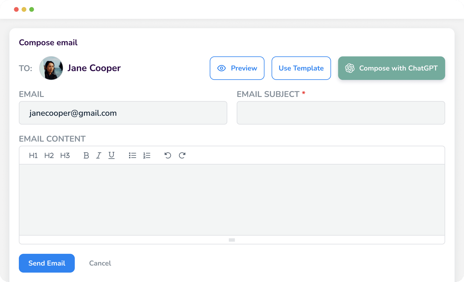Send the email with Send Email button

[47, 263]
